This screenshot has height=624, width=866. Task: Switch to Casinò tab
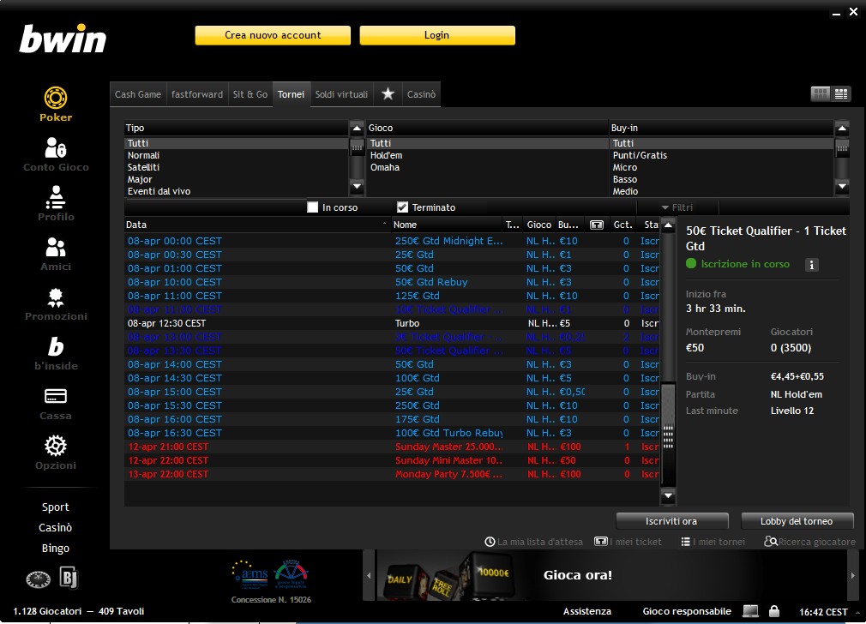[421, 94]
